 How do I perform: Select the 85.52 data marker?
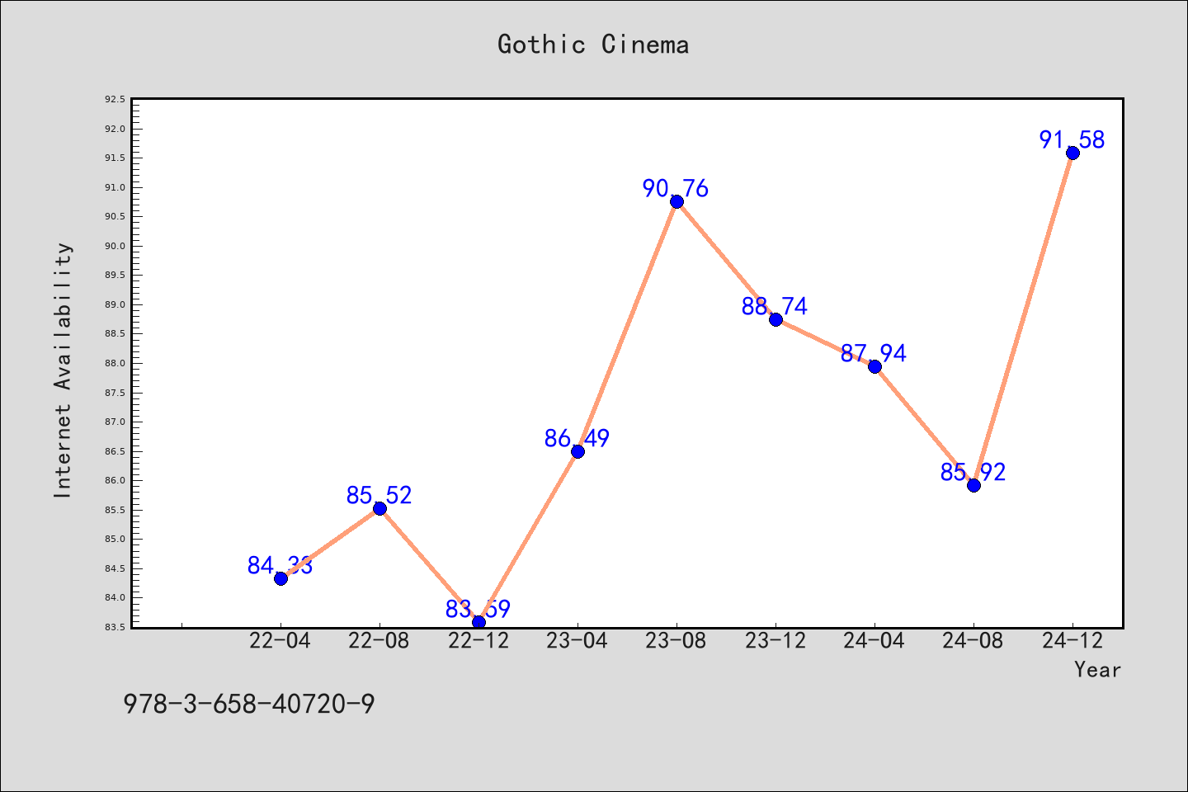click(379, 508)
